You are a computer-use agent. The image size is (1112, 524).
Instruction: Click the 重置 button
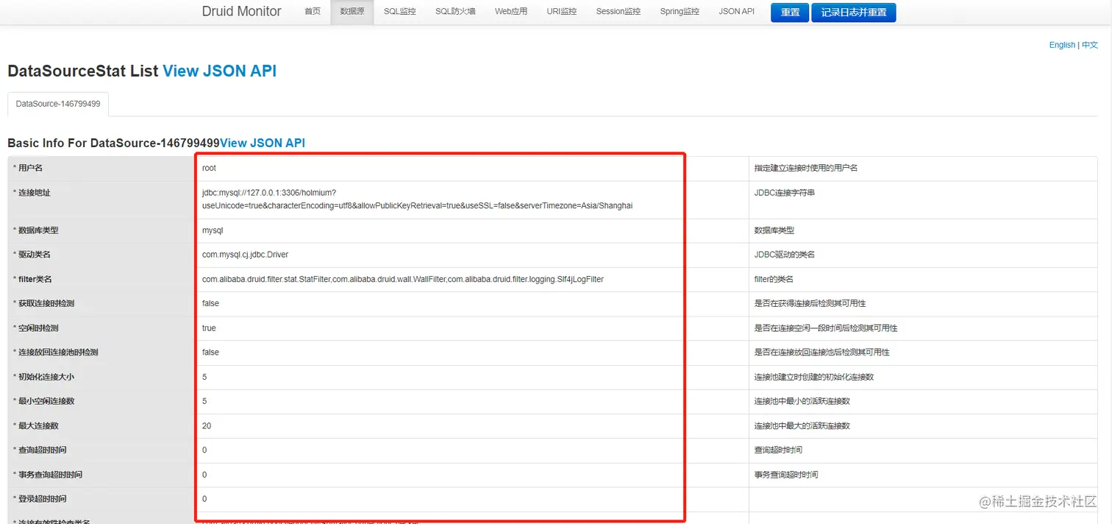[x=790, y=13]
